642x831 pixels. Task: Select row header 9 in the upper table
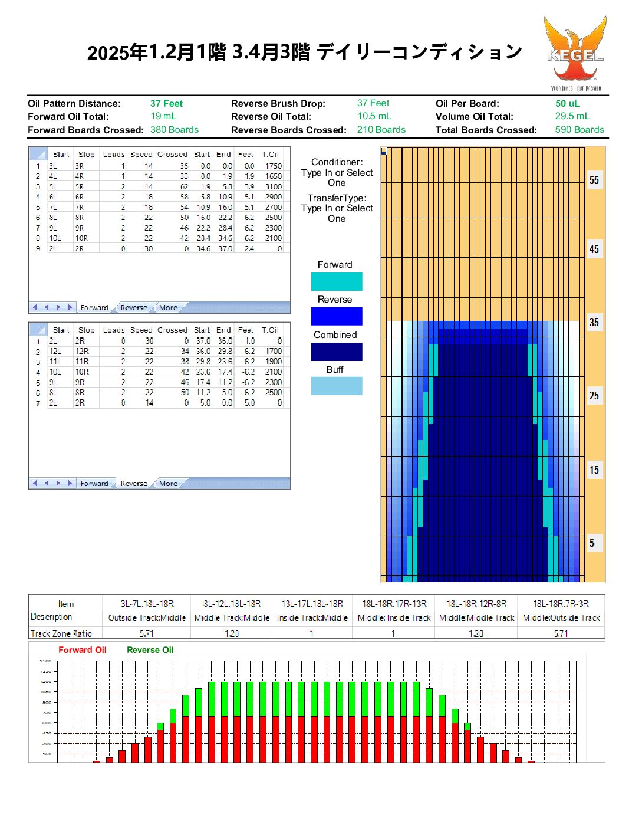point(38,248)
